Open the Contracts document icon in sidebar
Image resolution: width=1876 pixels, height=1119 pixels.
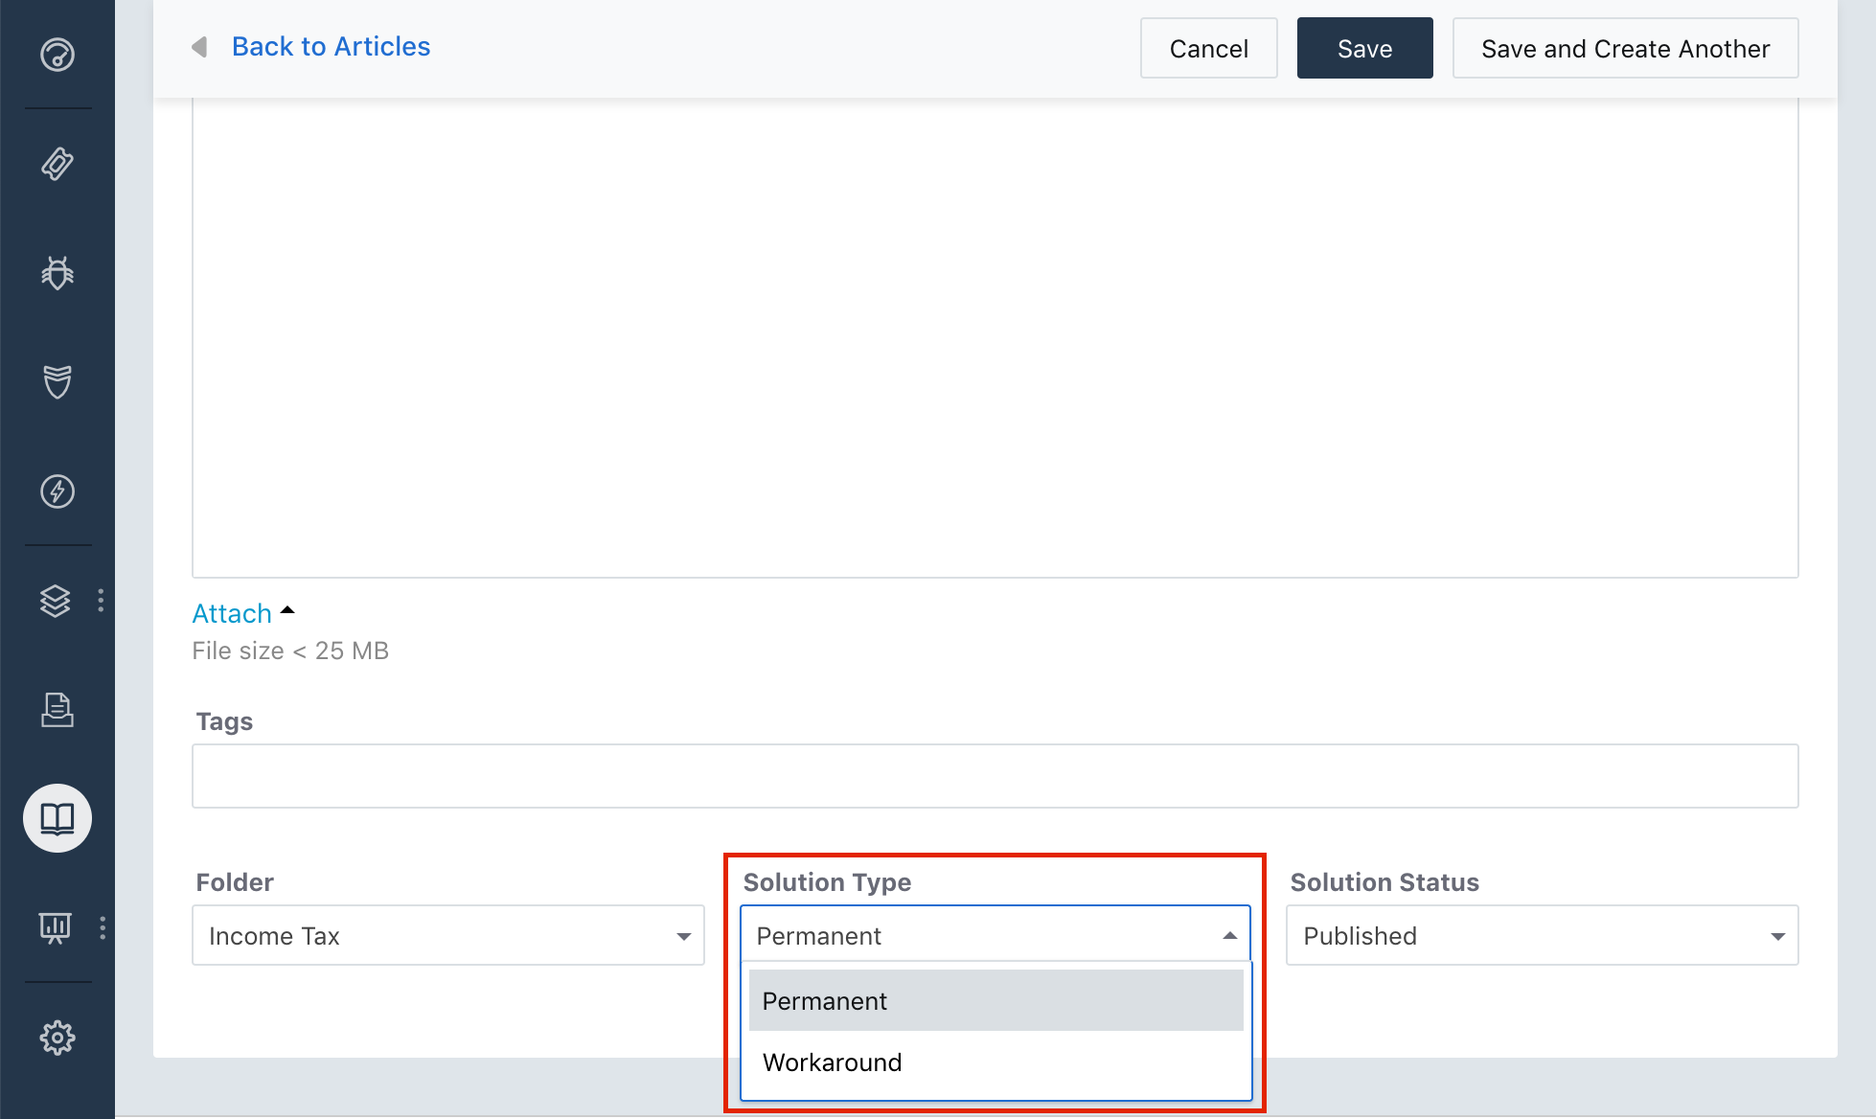(x=57, y=710)
